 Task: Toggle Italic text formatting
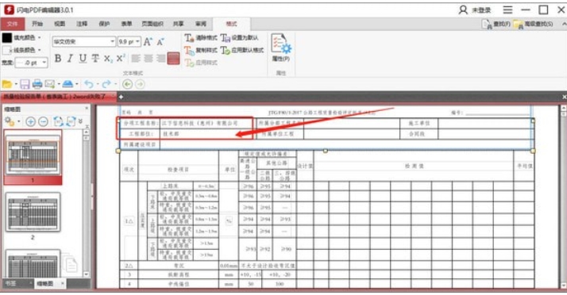pyautogui.click(x=70, y=59)
